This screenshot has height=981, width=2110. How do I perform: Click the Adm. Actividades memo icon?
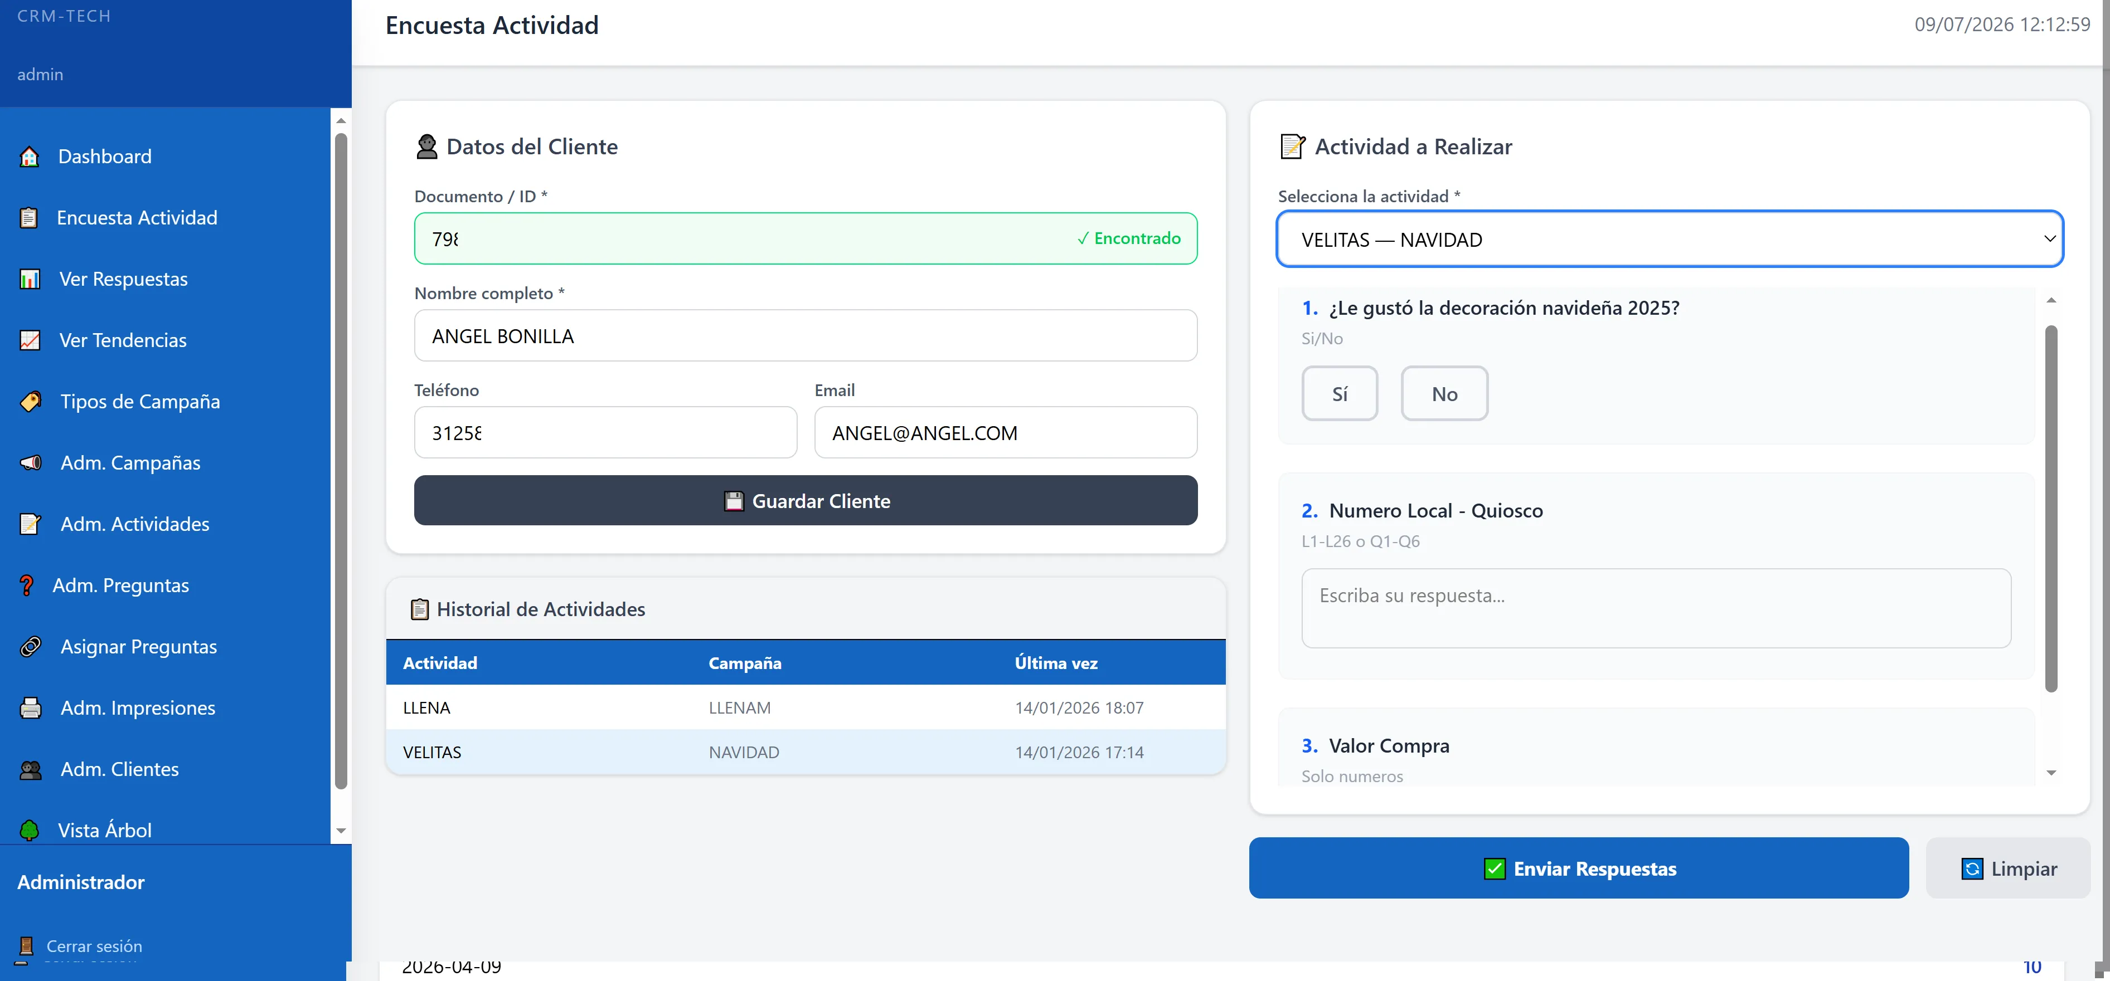point(31,524)
